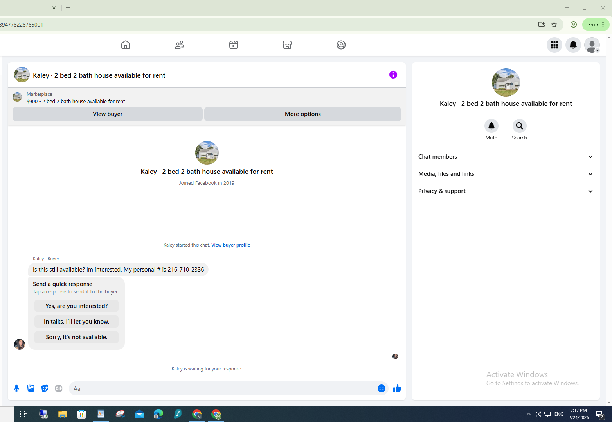Expand Chat members section
Viewport: 612px width, 422px height.
(x=506, y=157)
